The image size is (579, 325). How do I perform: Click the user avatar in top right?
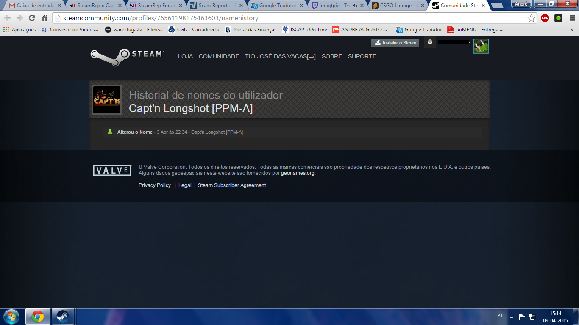pos(481,46)
